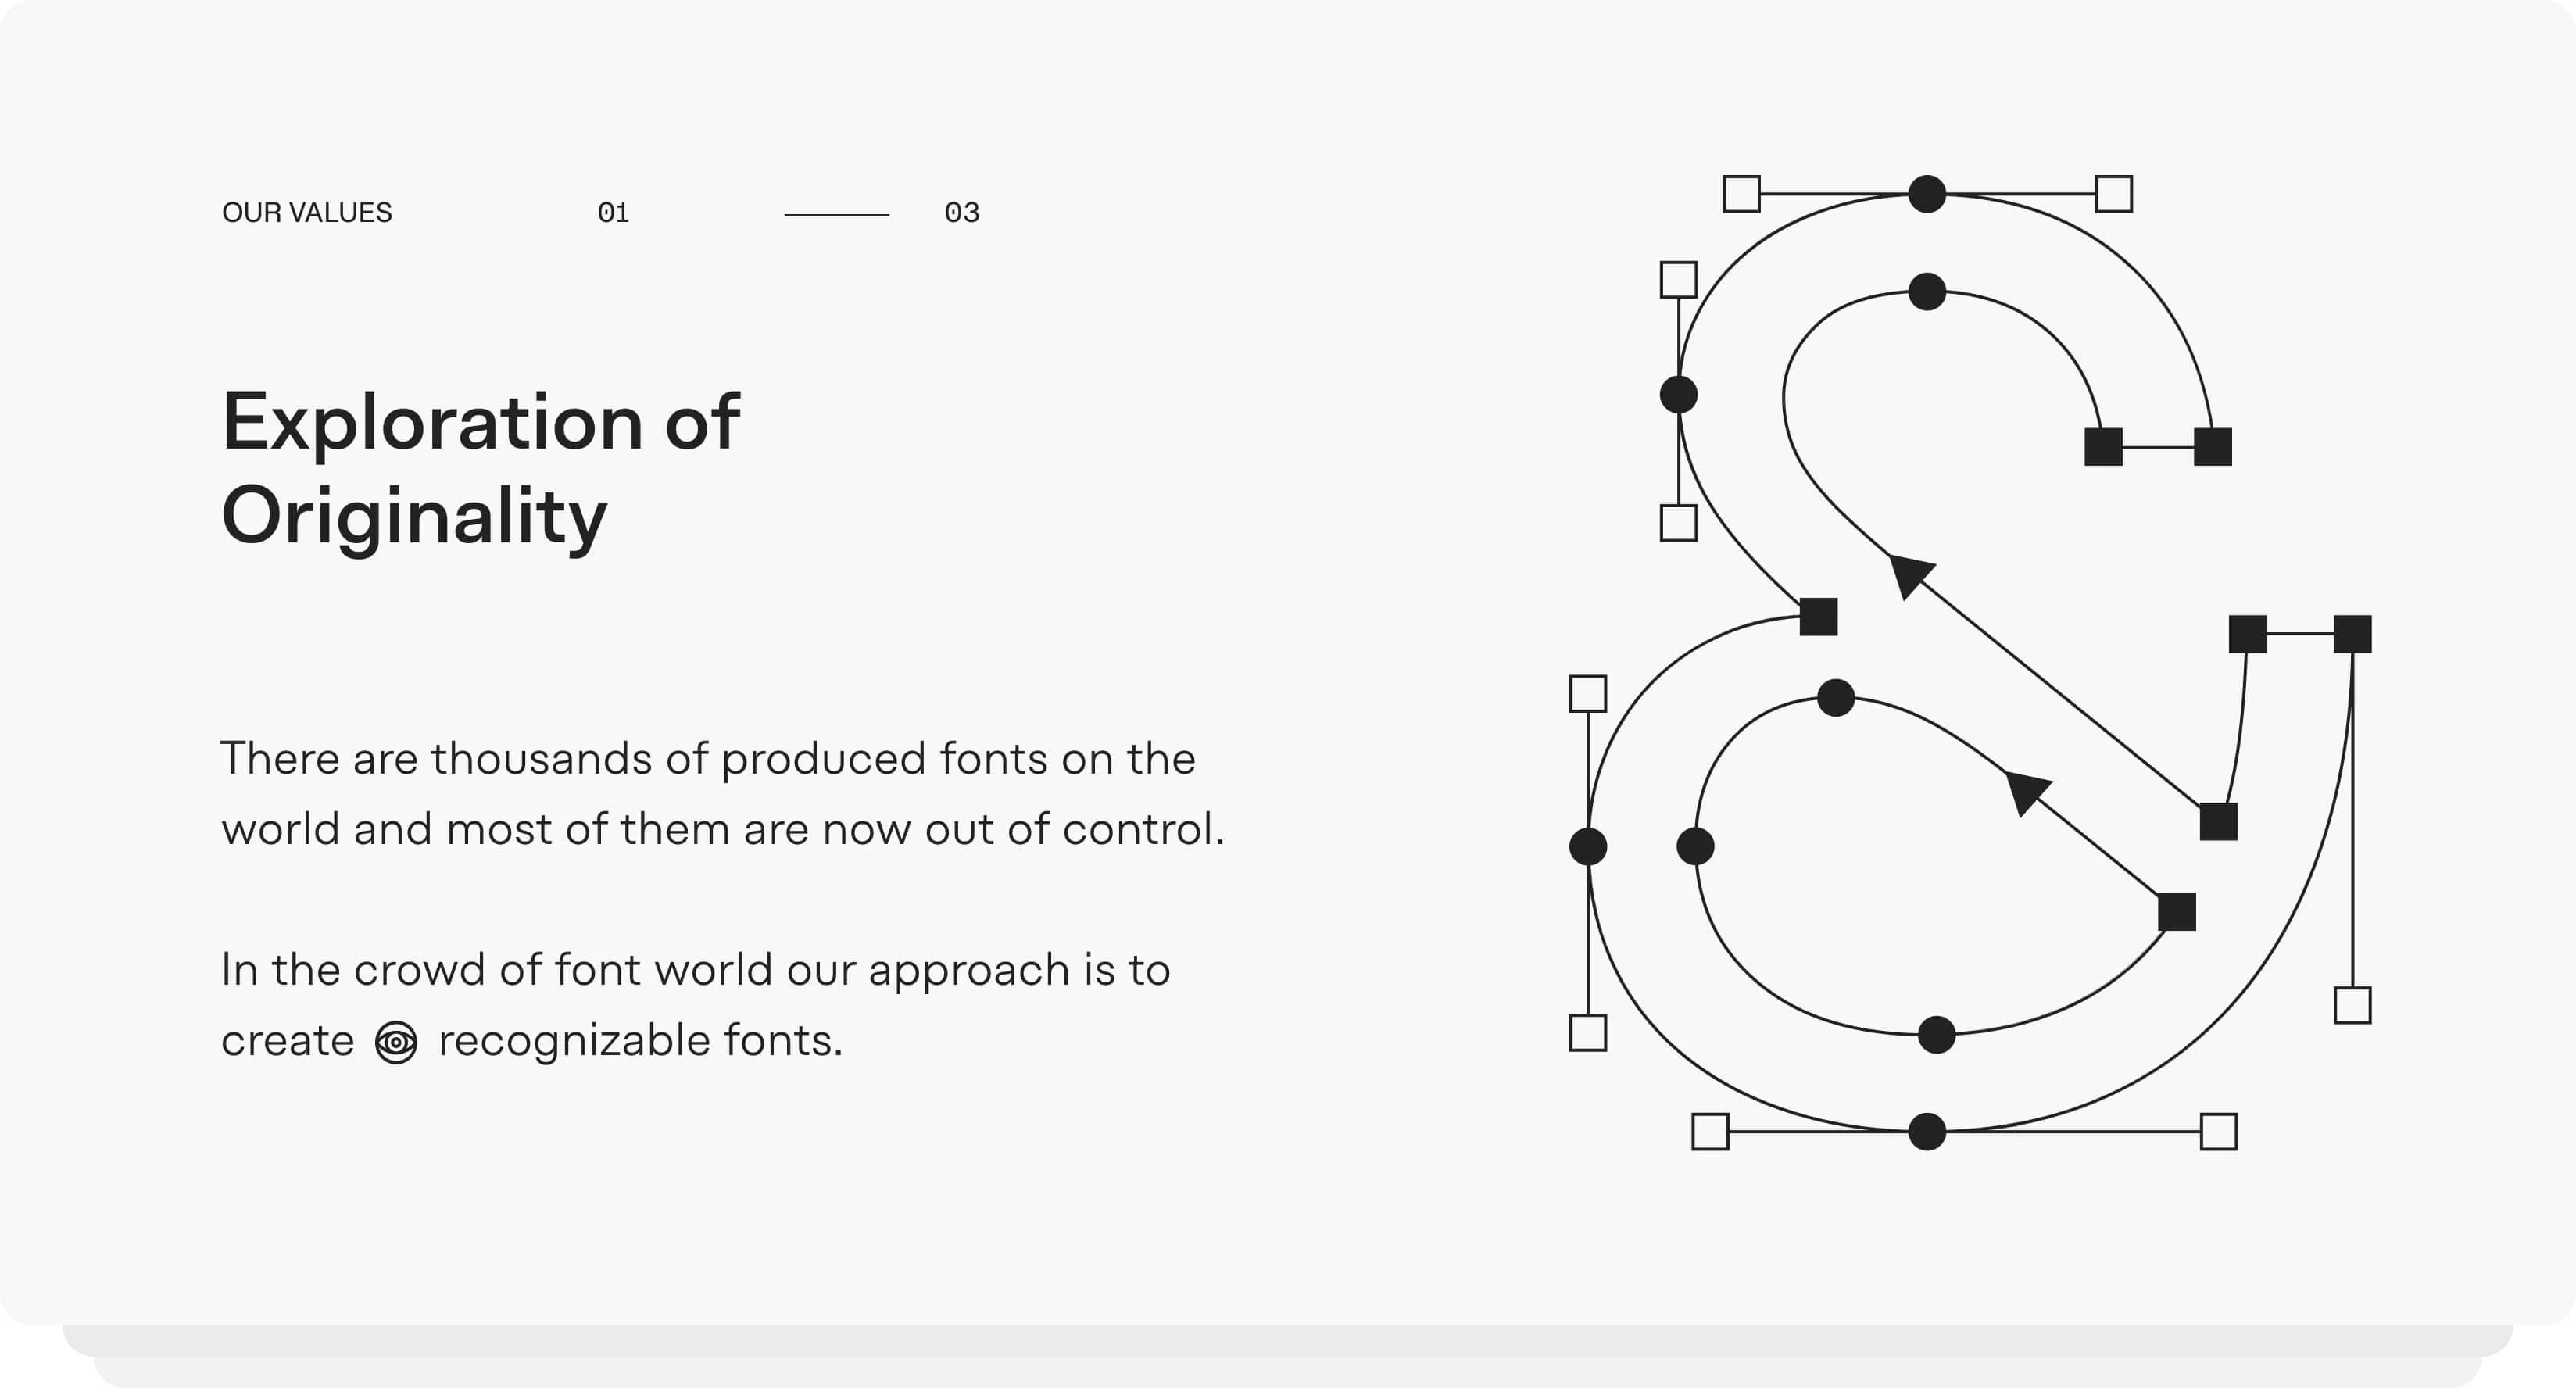
Task: Select the hollow handle at top-right of top curve
Action: [2114, 193]
